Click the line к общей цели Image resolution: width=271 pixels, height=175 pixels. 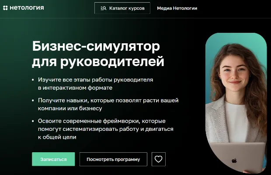57,137
